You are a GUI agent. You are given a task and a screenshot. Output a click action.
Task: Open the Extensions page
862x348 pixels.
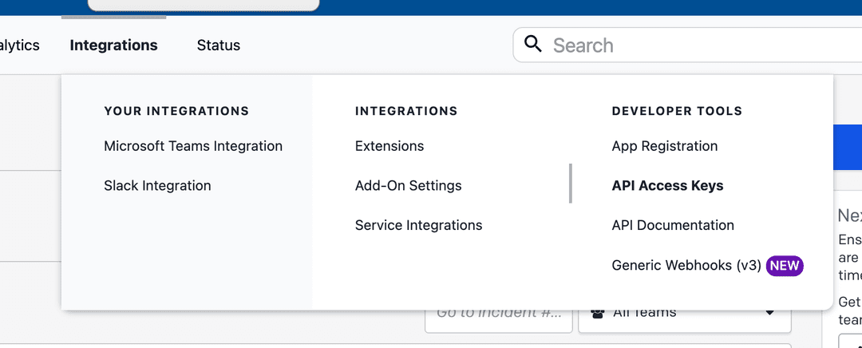389,146
